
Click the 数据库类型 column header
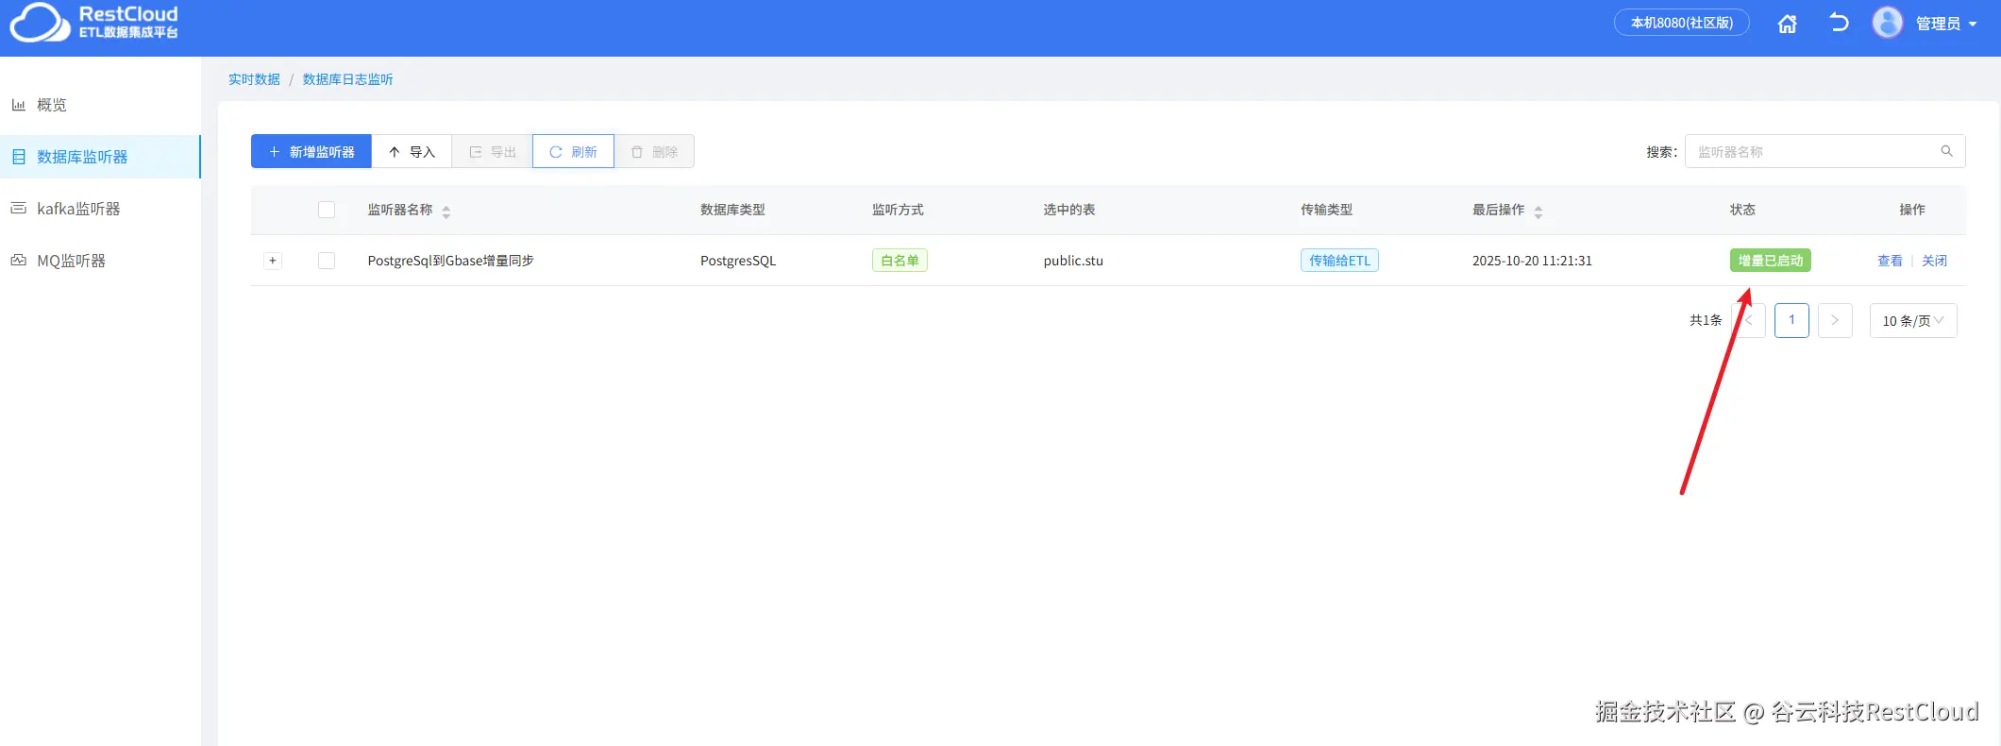coord(732,210)
